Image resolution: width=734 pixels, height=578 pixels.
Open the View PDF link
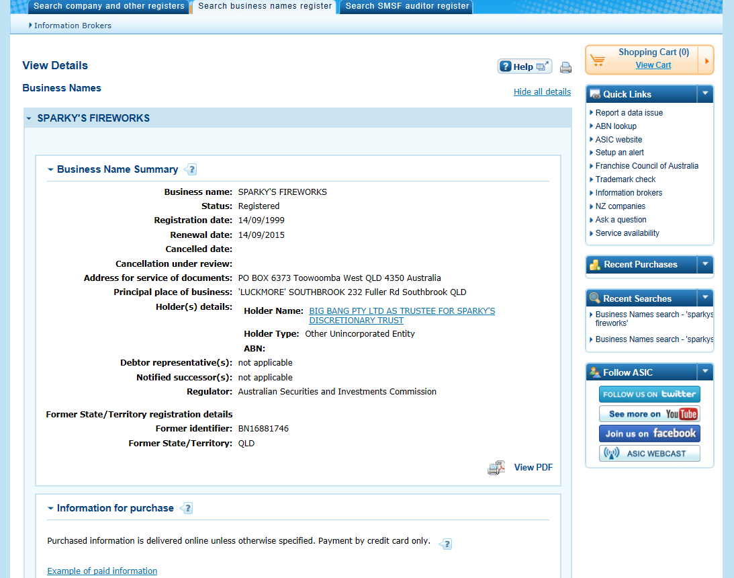[x=533, y=468]
